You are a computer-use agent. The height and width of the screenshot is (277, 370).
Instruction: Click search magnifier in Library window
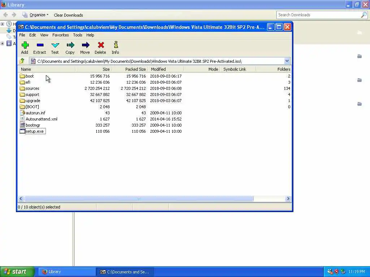[364, 15]
